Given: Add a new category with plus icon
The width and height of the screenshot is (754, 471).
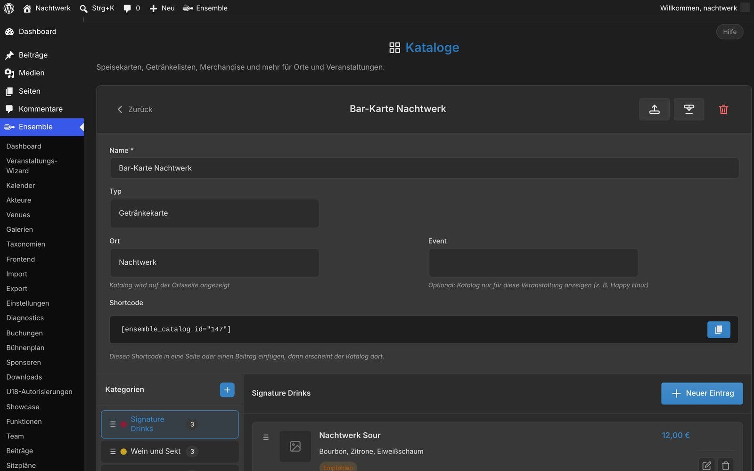Looking at the screenshot, I should pos(227,390).
